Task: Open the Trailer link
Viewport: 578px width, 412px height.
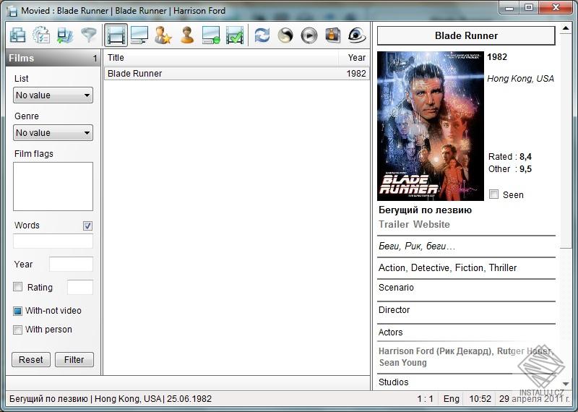Action: 394,224
